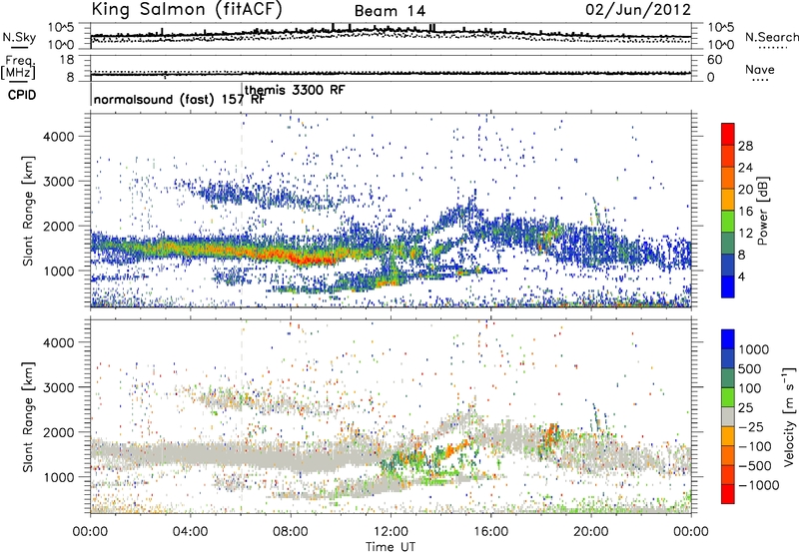Click the '100' tick on Velocity scale

click(749, 388)
